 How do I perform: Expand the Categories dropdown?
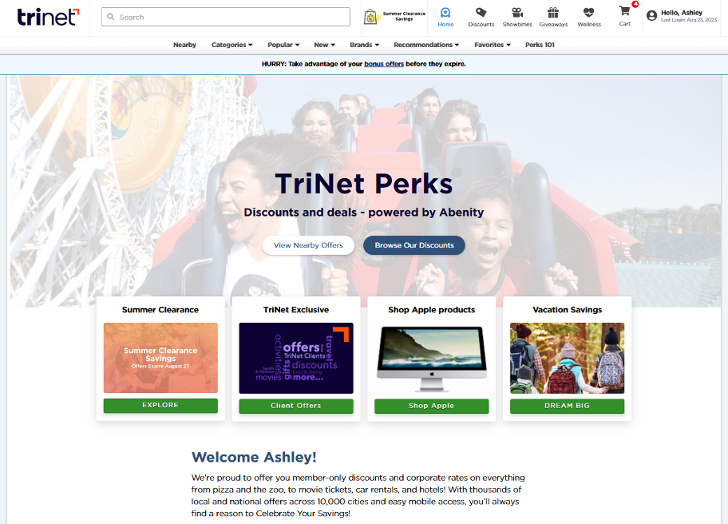pyautogui.click(x=231, y=45)
